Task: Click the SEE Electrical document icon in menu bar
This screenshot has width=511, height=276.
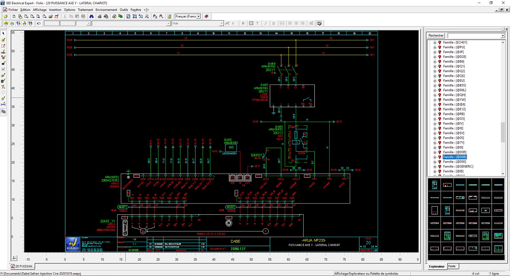Action: tap(5, 10)
